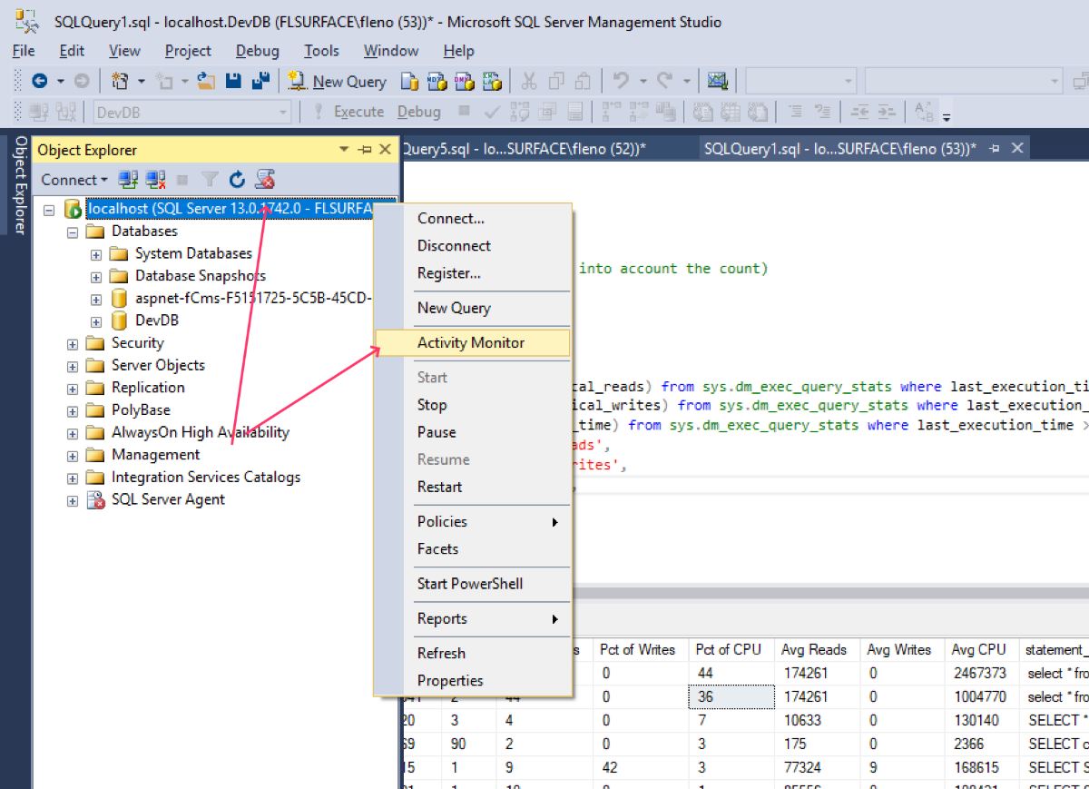Open the Tools menu
The width and height of the screenshot is (1089, 789).
[x=321, y=51]
